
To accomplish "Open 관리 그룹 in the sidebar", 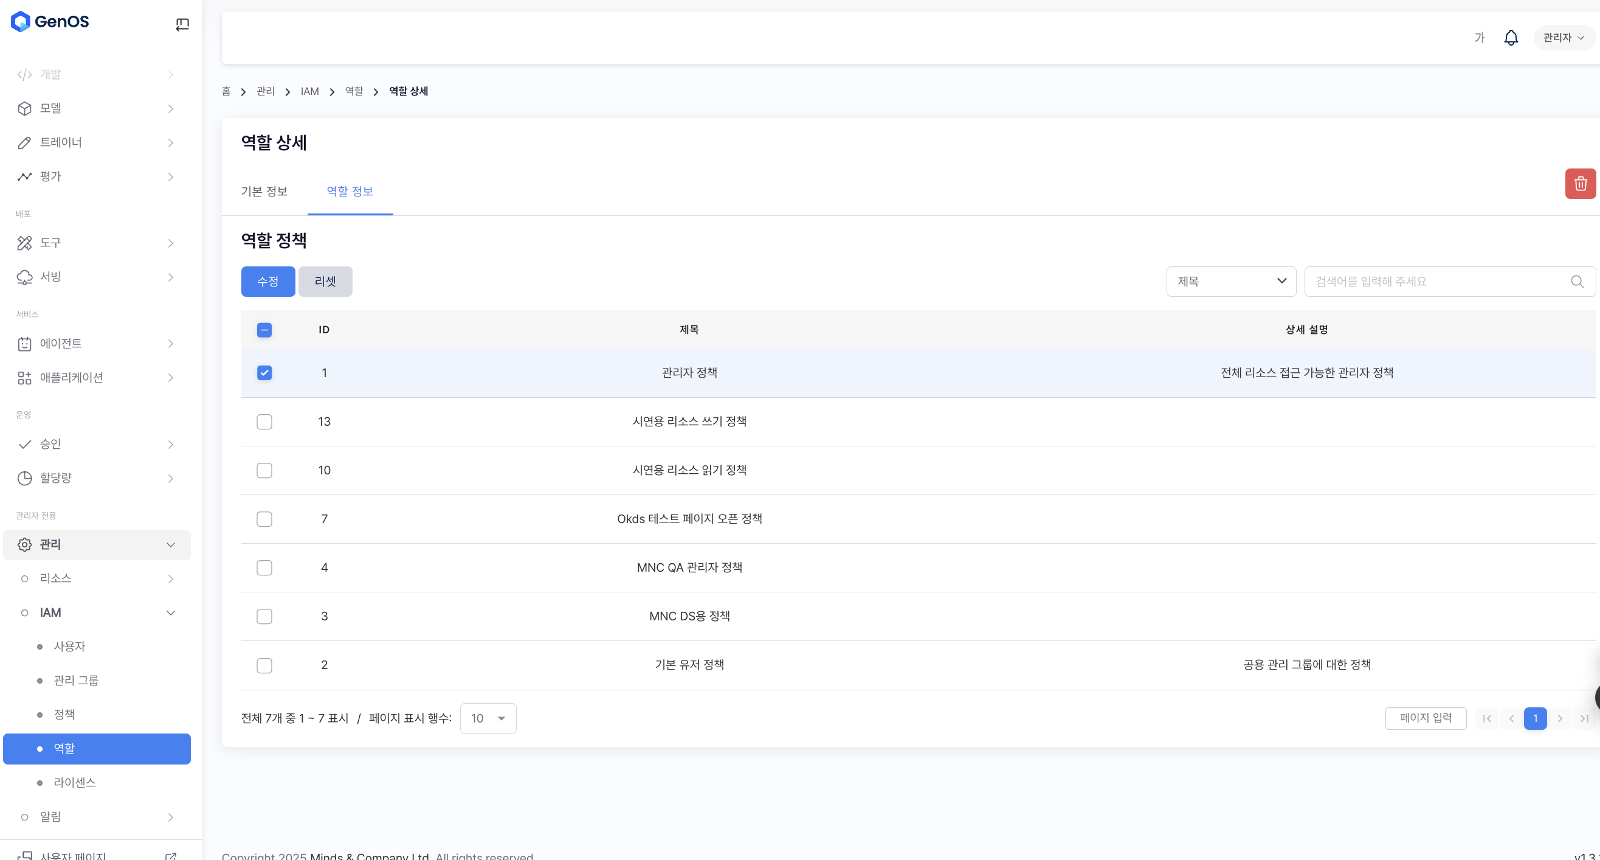I will [76, 681].
